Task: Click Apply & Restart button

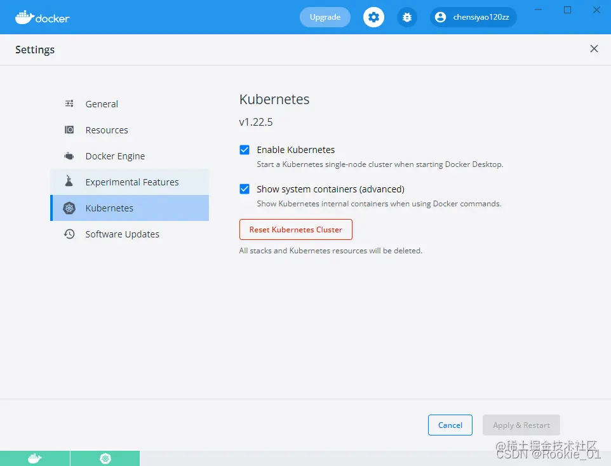Action: click(x=521, y=425)
